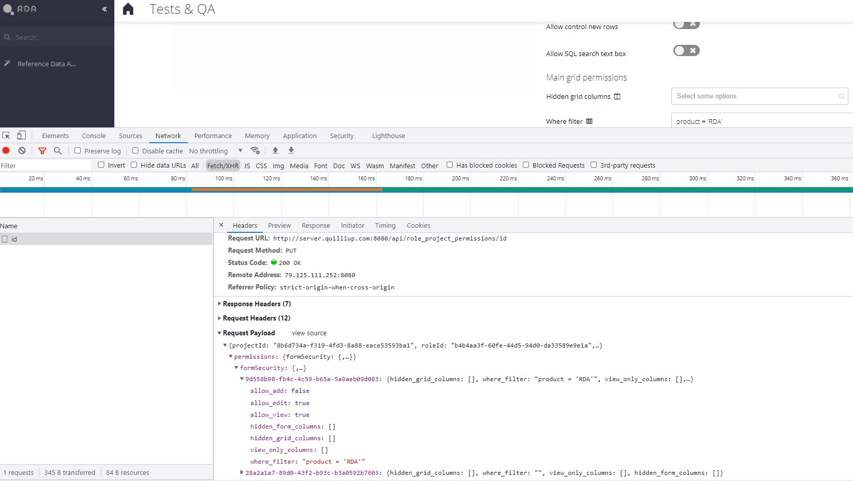This screenshot has height=481, width=853.
Task: Open the Application DevTools tab
Action: [x=300, y=136]
